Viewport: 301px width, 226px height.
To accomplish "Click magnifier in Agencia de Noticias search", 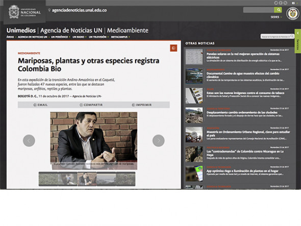I will (292, 36).
